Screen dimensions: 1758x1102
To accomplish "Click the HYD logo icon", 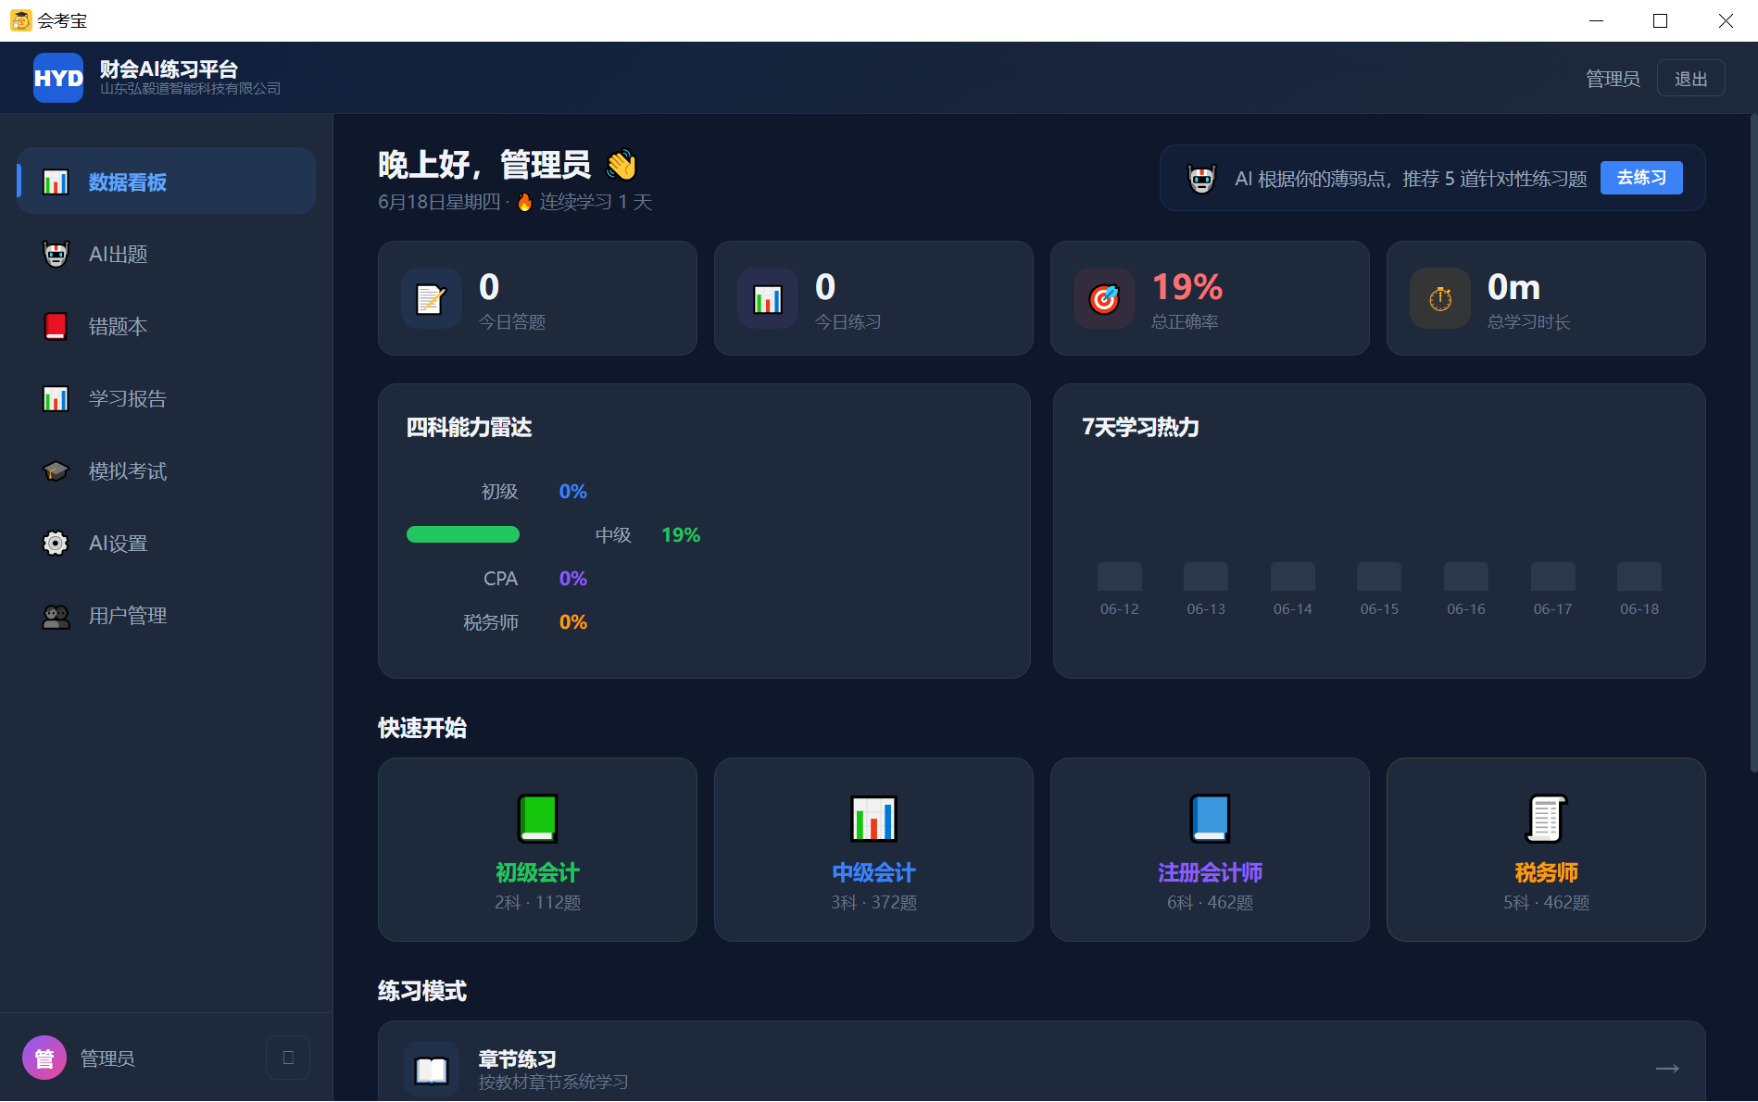I will (x=58, y=78).
